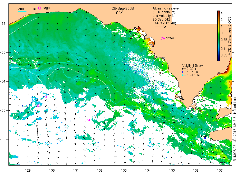The width and height of the screenshot is (238, 174).
Task: Click the longitude label '132'
Action: [x=100, y=171]
